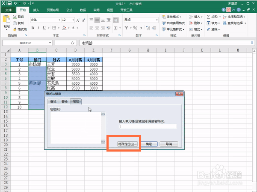The height and width of the screenshot is (192, 257).
Task: Open Cell Styles (单元格样式) dropdown
Action: coord(173,29)
